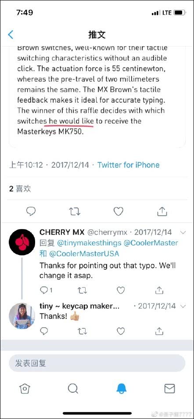Retweet the main tweet
The image size is (194, 419).
pyautogui.click(x=75, y=211)
